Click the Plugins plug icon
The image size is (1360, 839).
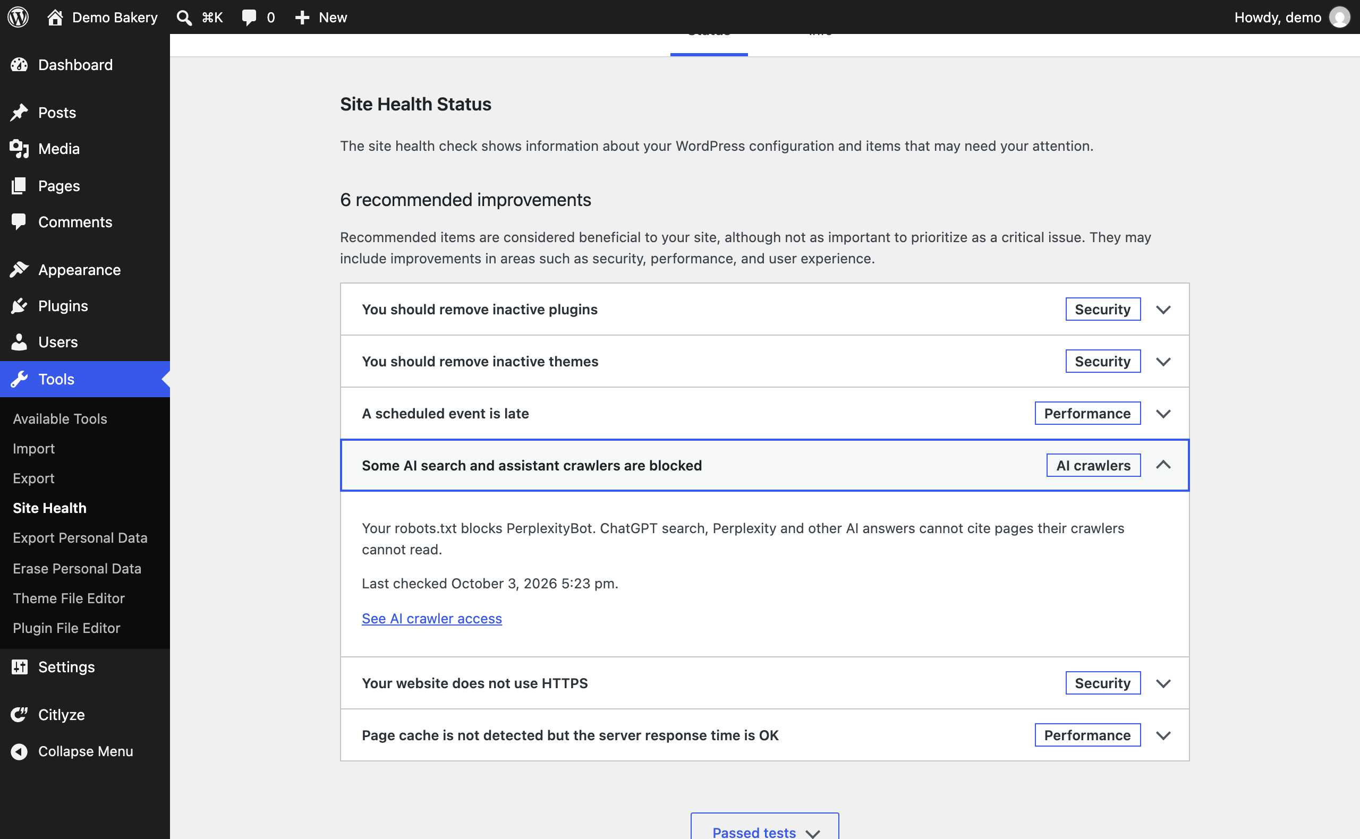19,306
